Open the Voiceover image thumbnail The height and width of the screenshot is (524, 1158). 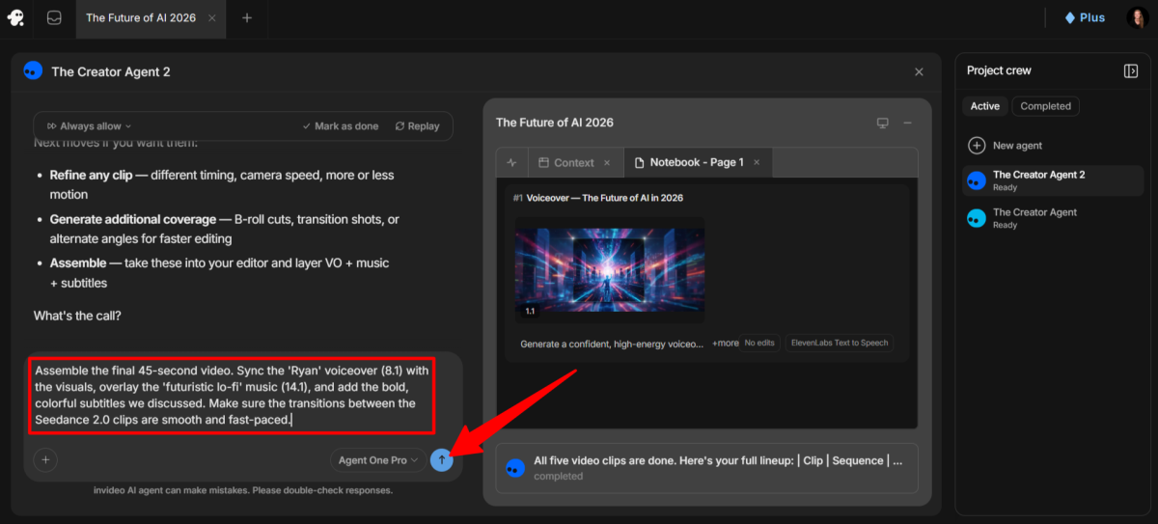(610, 269)
